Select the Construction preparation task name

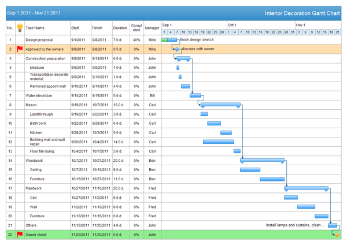pyautogui.click(x=45, y=58)
